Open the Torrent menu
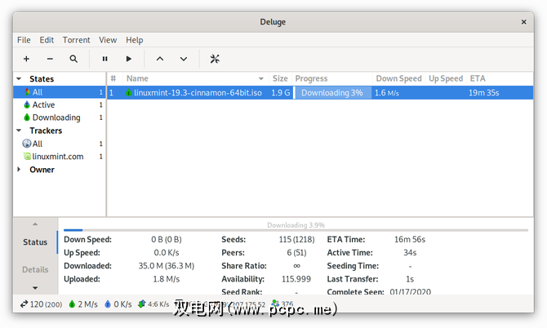Image resolution: width=547 pixels, height=328 pixels. click(77, 40)
